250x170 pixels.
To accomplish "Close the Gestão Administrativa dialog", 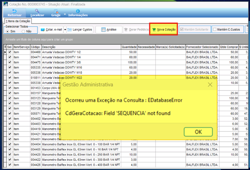I will coord(210,84).
